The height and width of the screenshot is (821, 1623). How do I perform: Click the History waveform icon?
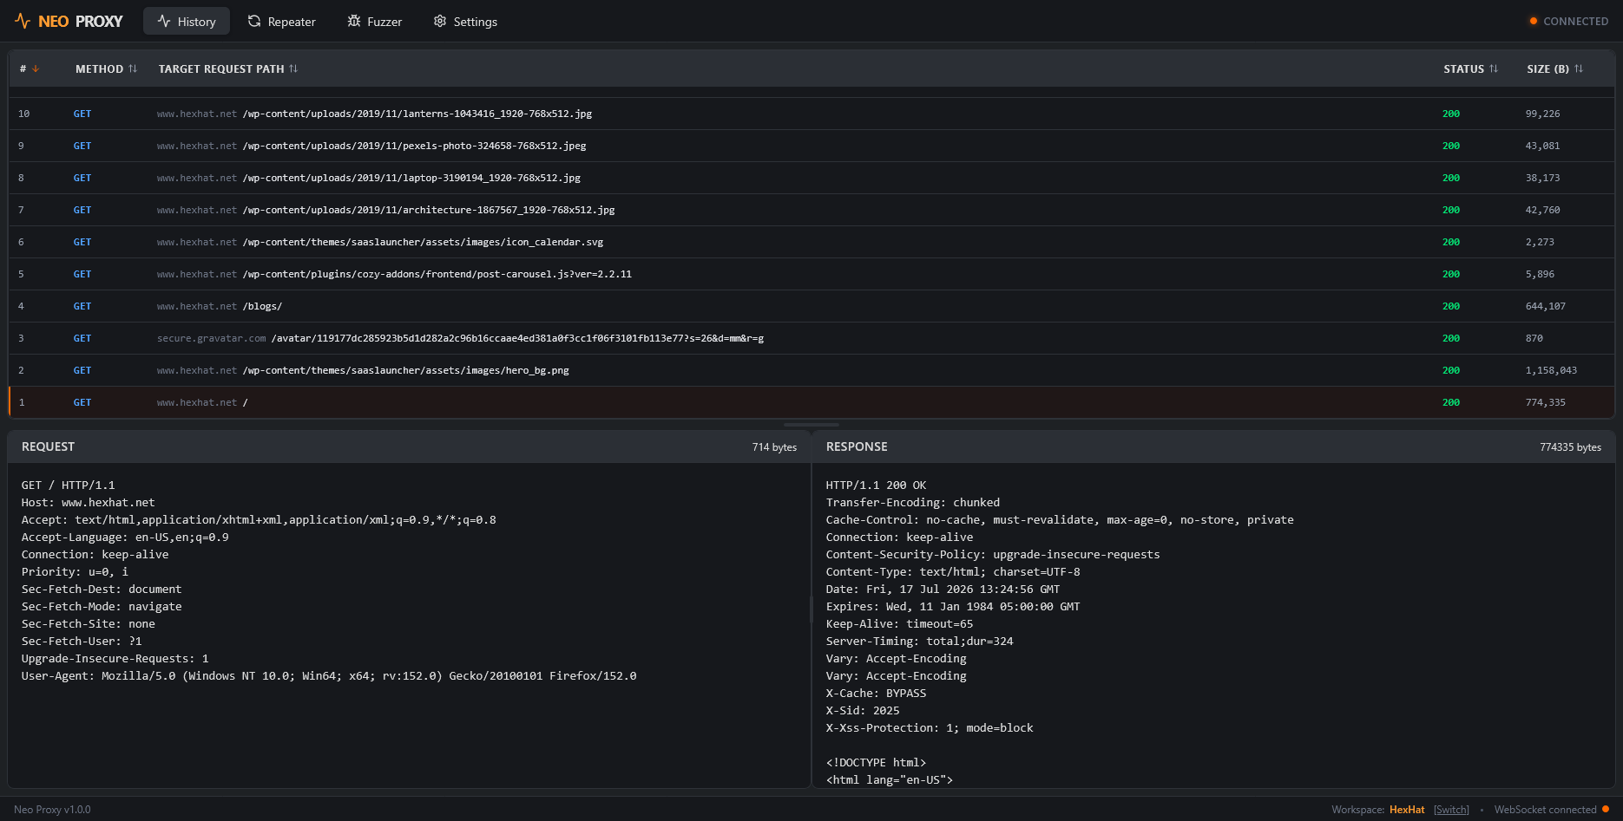pyautogui.click(x=164, y=21)
